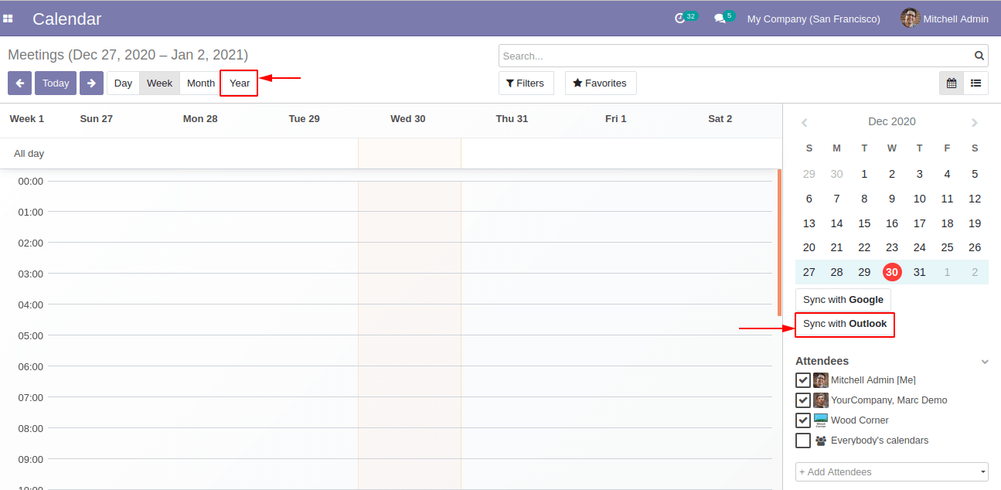Click the Sat 2 column header

click(720, 119)
